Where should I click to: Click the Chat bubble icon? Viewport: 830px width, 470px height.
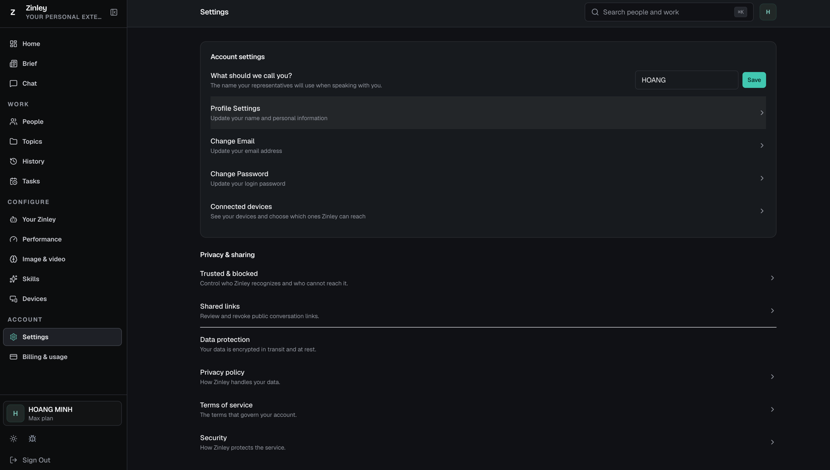point(13,83)
